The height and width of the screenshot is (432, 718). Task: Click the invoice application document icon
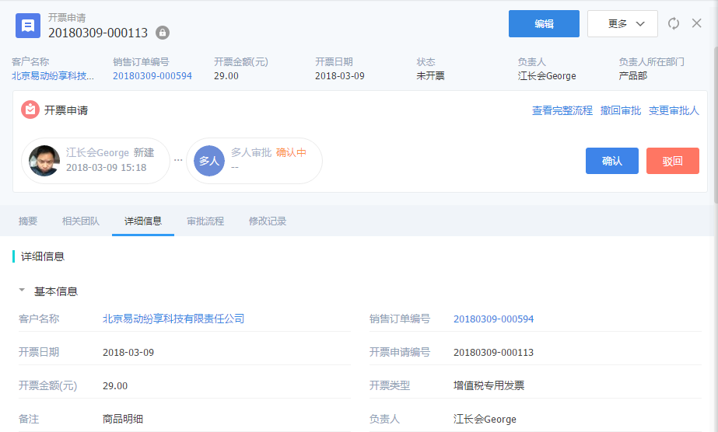(x=28, y=25)
